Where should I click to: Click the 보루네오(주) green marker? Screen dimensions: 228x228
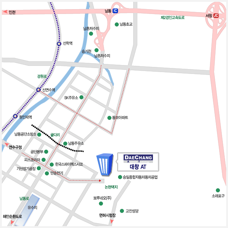(x=101, y=203)
